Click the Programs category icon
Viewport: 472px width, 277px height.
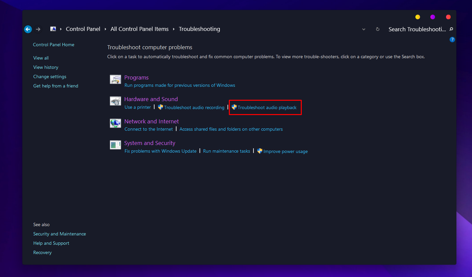coord(115,79)
